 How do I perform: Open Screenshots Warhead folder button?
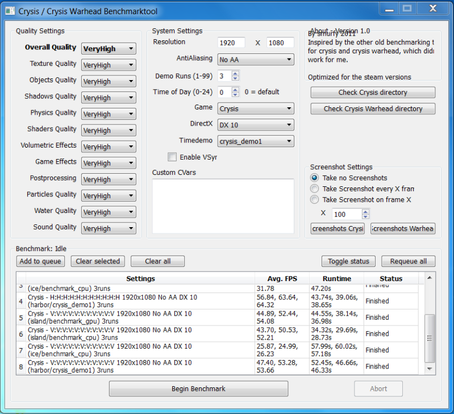click(x=403, y=228)
